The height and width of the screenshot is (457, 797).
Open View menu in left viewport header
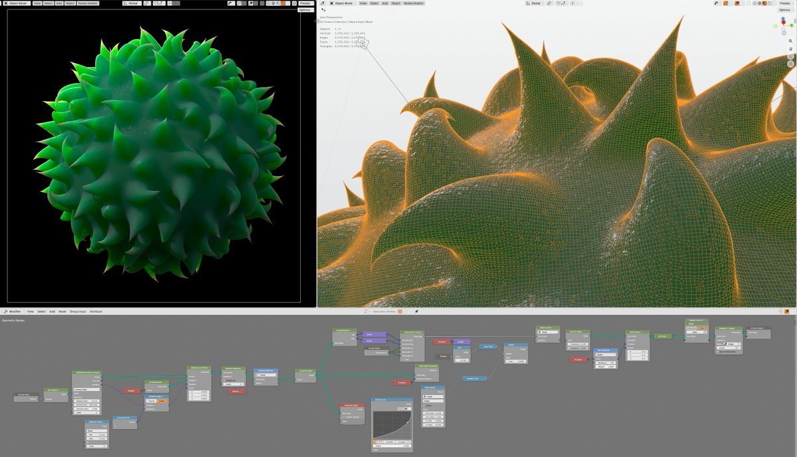[37, 3]
